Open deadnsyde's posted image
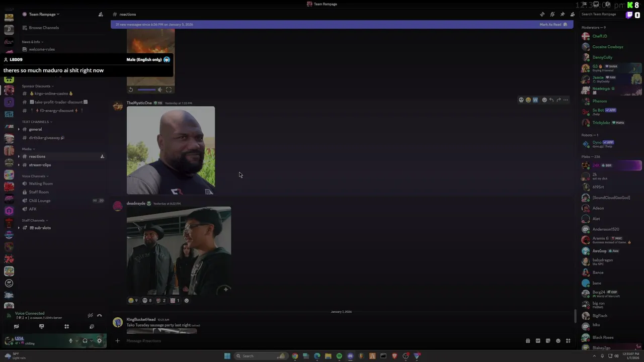 click(x=179, y=250)
